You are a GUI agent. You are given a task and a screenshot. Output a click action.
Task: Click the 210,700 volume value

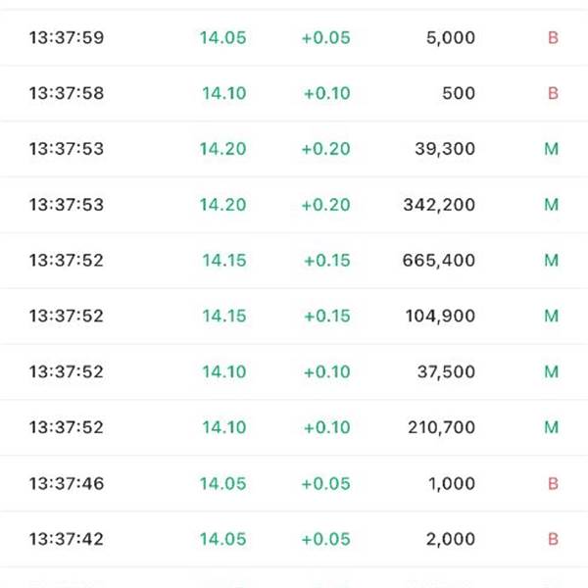click(442, 427)
